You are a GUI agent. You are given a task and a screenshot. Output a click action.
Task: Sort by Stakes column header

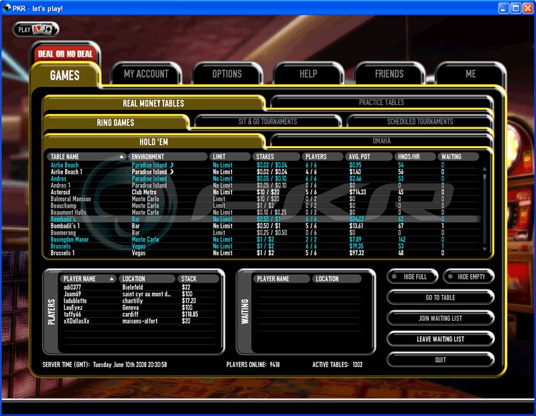point(276,157)
